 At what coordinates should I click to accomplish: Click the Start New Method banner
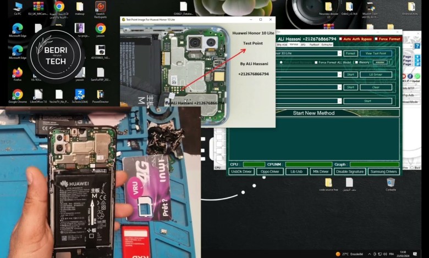pyautogui.click(x=313, y=113)
